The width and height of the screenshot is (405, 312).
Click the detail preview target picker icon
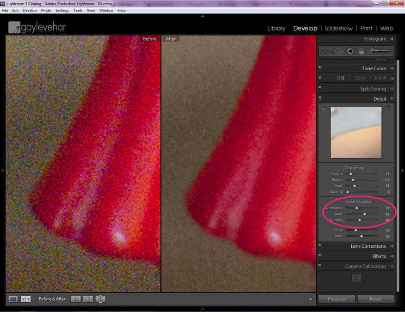[324, 109]
